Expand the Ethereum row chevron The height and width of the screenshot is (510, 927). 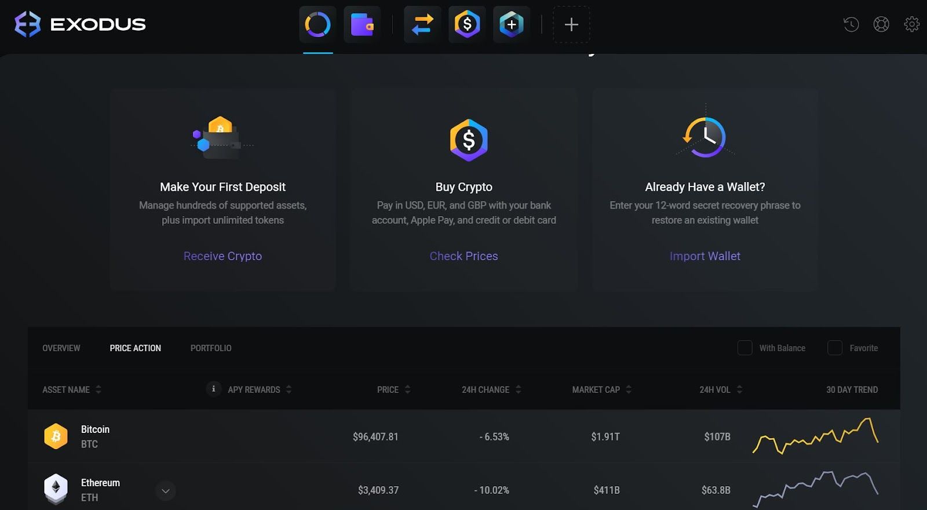tap(166, 491)
